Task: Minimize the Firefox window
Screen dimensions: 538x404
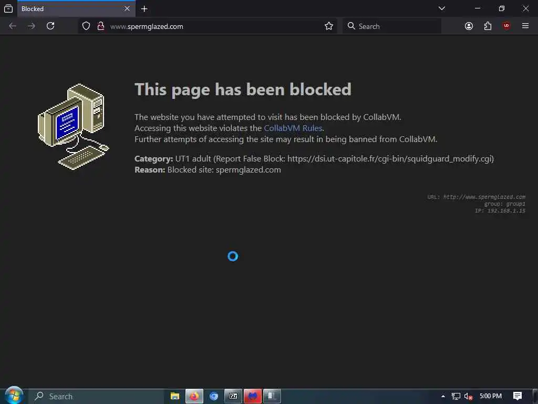Action: coord(477,8)
